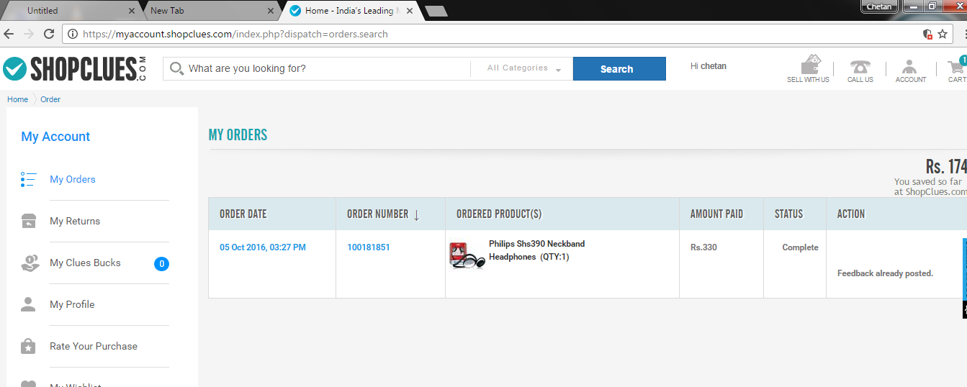Click Feedback already posted text
The width and height of the screenshot is (967, 387).
[885, 273]
